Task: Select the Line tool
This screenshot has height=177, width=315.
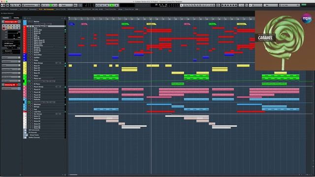Action: pos(208,5)
